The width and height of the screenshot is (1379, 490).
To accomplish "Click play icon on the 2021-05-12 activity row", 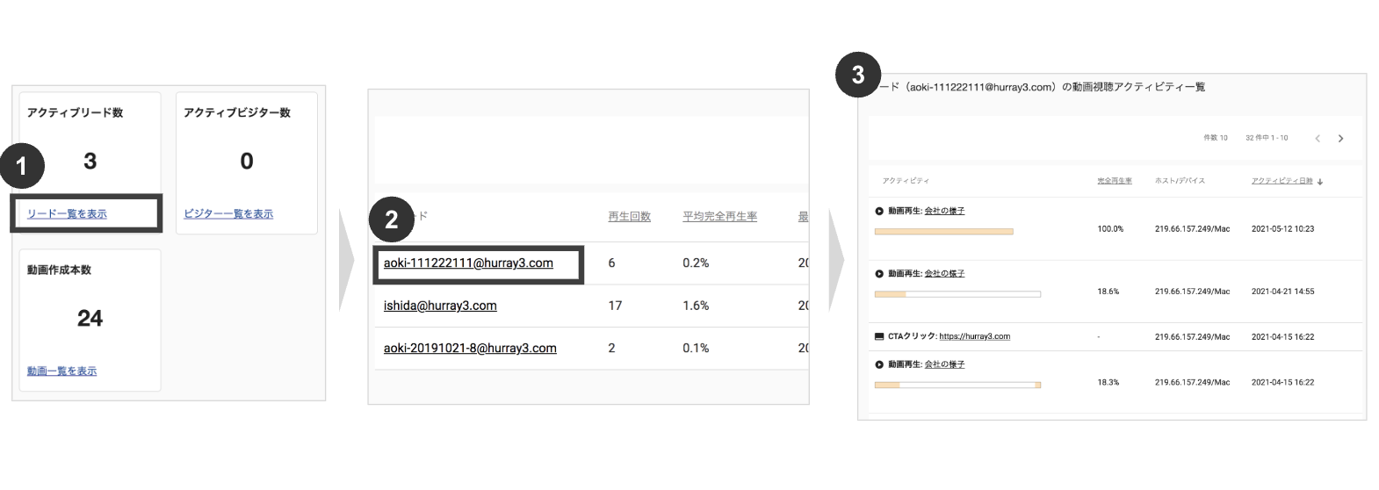I will [879, 212].
